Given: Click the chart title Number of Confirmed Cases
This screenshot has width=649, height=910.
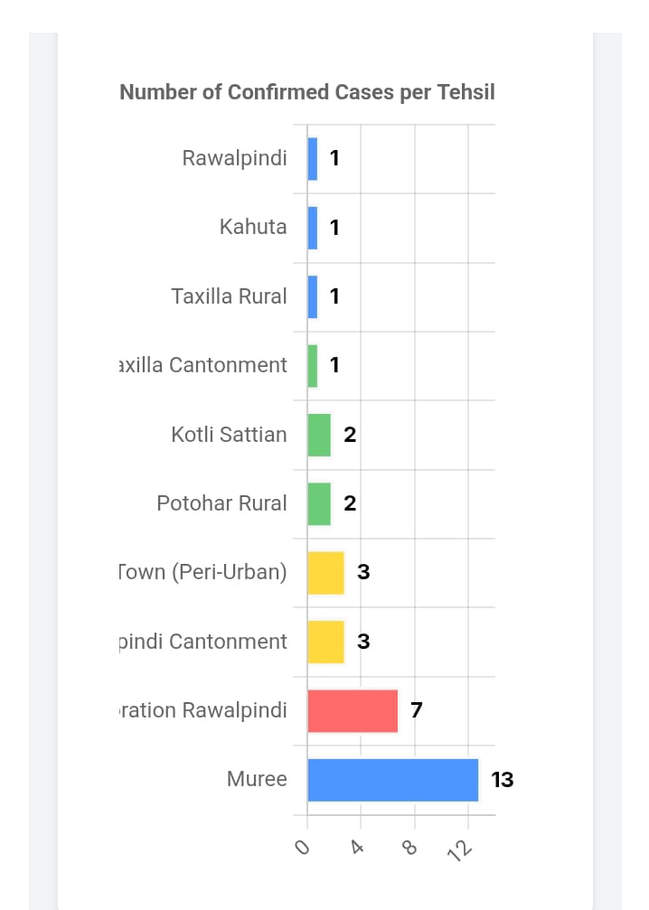Looking at the screenshot, I should click(x=307, y=91).
